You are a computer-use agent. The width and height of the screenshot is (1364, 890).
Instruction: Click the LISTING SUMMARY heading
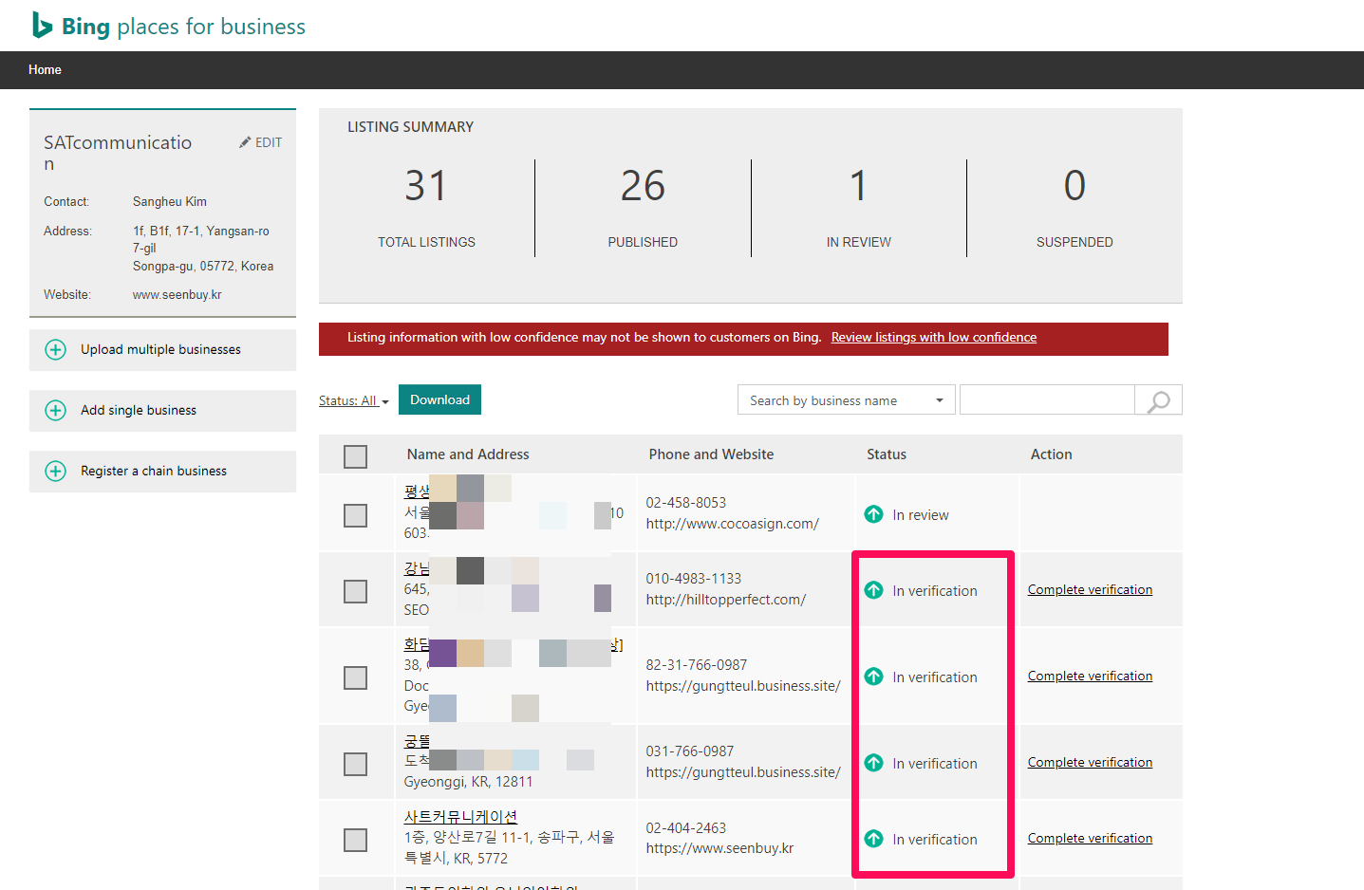(x=410, y=127)
